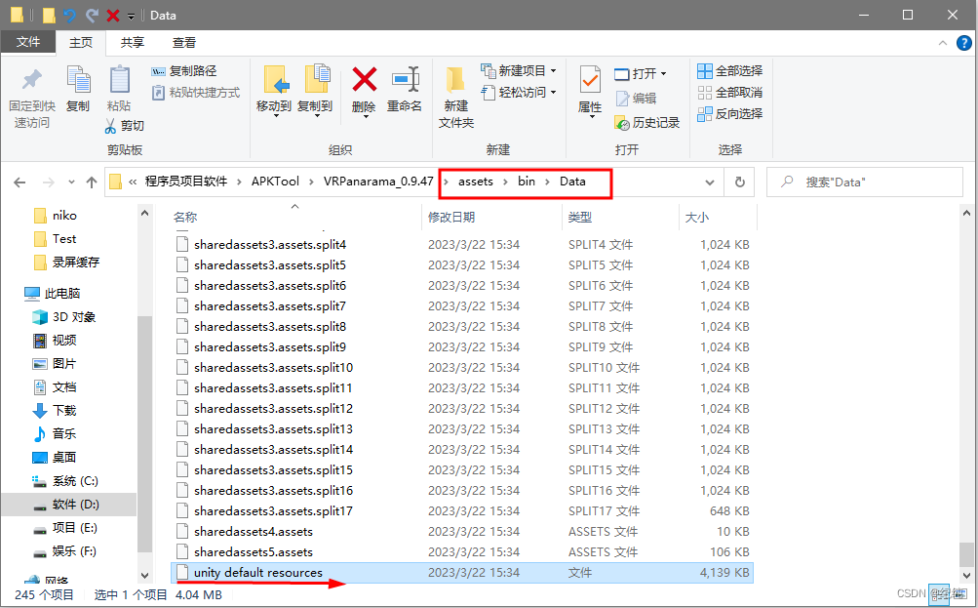The width and height of the screenshot is (978, 608).
Task: Click Select None (全部取消)
Action: [x=729, y=93]
